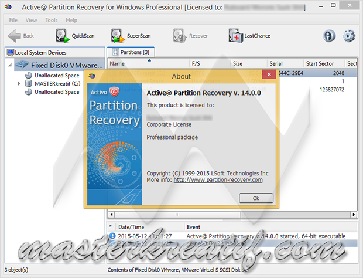Click first Unallocated Space pie icon

click(29, 75)
